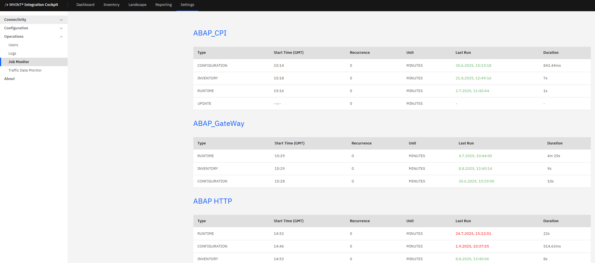The image size is (595, 263).
Task: Select Job Monitor in the sidebar
Action: tap(19, 62)
